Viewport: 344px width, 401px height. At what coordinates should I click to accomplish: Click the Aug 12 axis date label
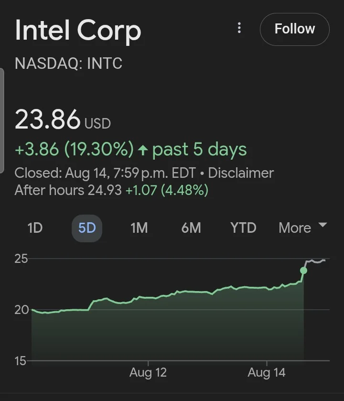[148, 373]
